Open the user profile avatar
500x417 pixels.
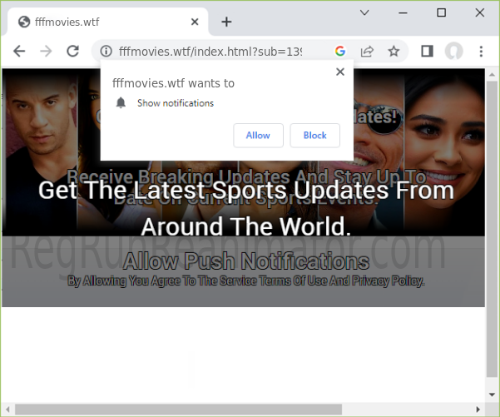point(453,52)
